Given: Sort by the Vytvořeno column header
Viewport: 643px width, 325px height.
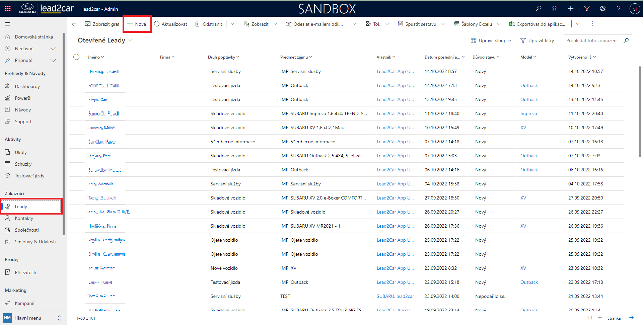Looking at the screenshot, I should 578,57.
